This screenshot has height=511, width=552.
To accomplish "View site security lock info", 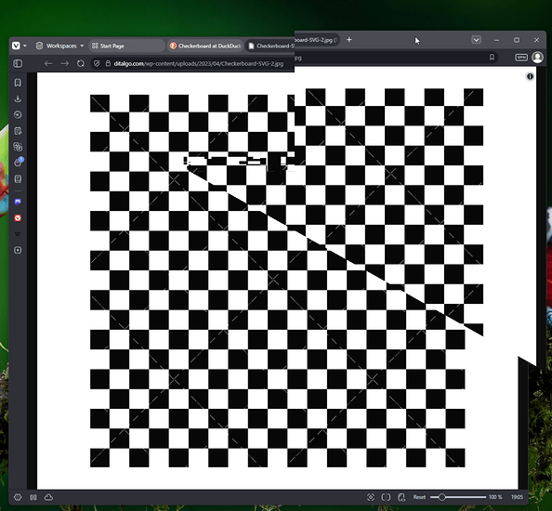I will [108, 63].
